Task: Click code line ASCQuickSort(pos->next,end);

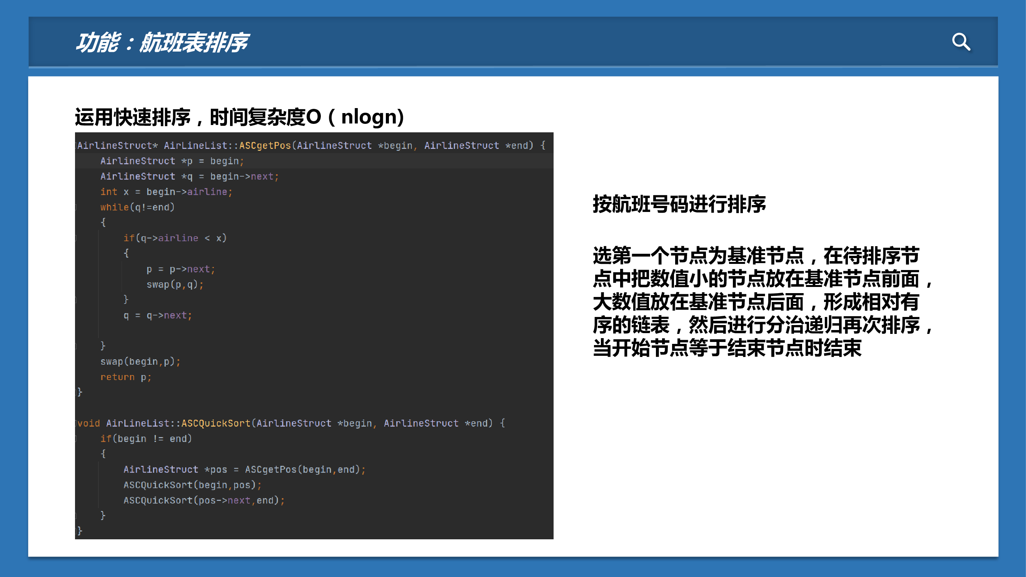Action: (x=204, y=500)
